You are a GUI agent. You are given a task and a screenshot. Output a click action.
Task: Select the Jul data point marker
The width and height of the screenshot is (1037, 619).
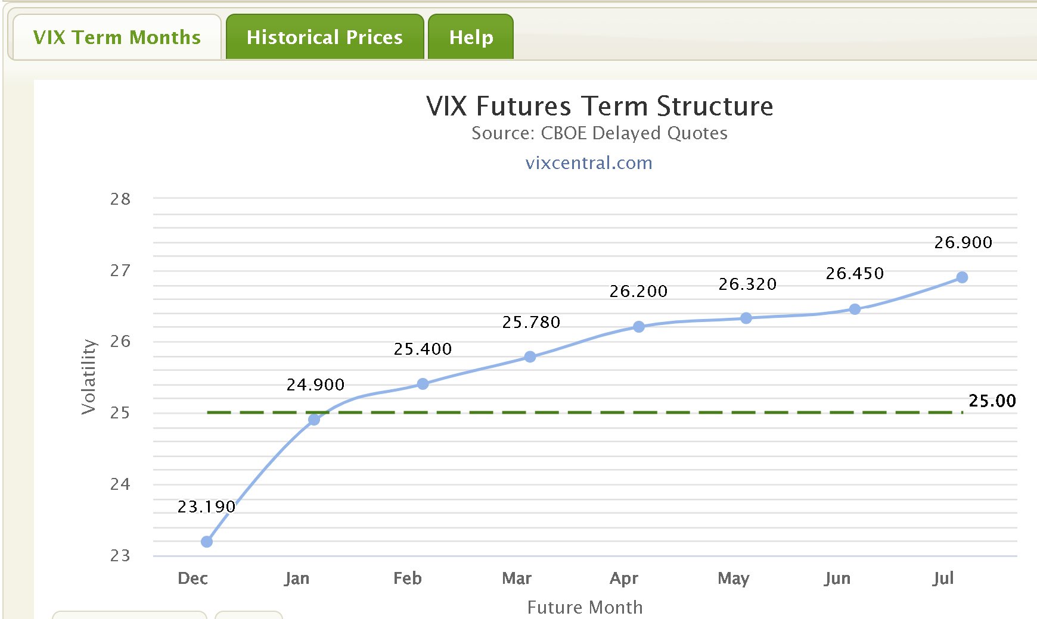coord(962,277)
